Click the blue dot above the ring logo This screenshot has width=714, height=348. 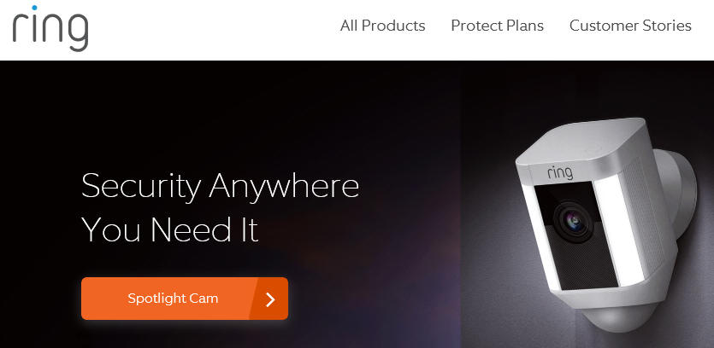(x=35, y=8)
